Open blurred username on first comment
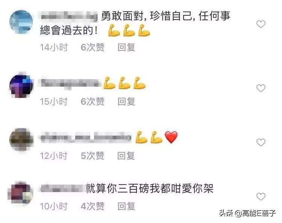Image resolution: width=282 pixels, height=223 pixels. [69, 17]
